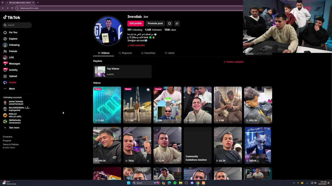Open the video with 7826 views
Image resolution: width=332 pixels, height=186 pixels.
click(x=137, y=145)
